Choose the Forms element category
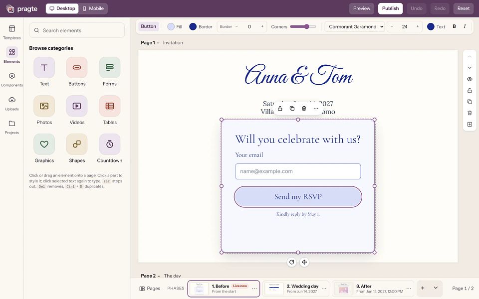 point(110,72)
